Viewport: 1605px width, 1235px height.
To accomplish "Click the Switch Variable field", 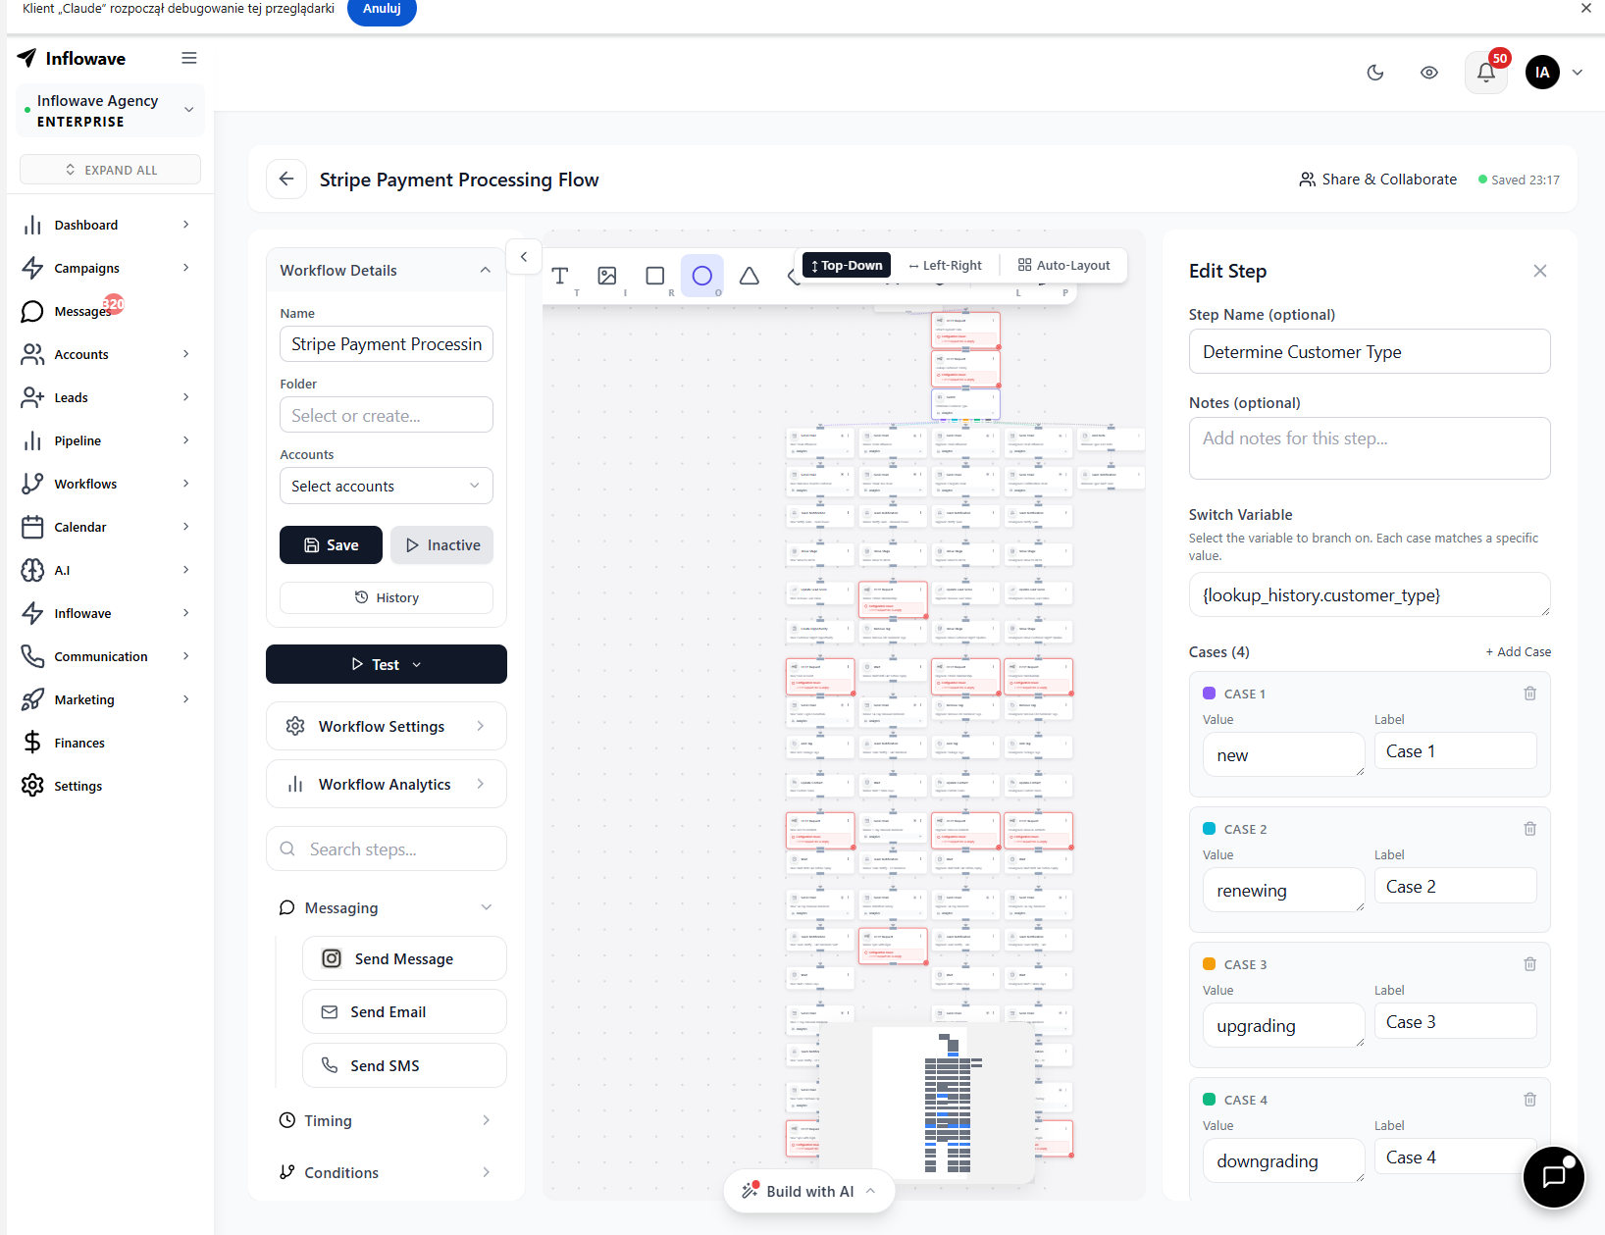I will point(1370,594).
